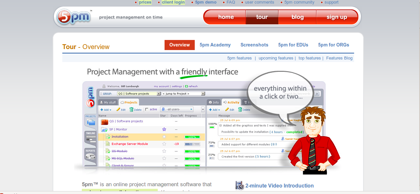Image resolution: width=420 pixels, height=194 pixels.
Task: Click the film reel video icon
Action: 240,186
